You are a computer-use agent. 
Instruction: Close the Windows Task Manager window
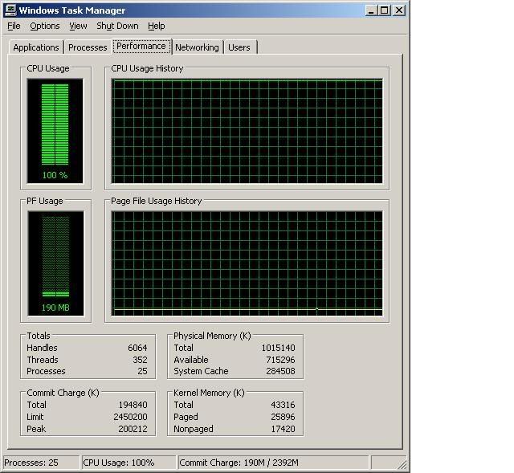pyautogui.click(x=399, y=10)
